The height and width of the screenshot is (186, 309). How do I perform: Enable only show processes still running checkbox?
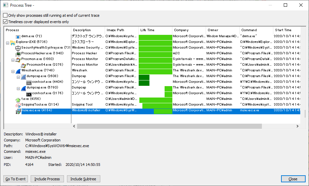[x=5, y=15]
